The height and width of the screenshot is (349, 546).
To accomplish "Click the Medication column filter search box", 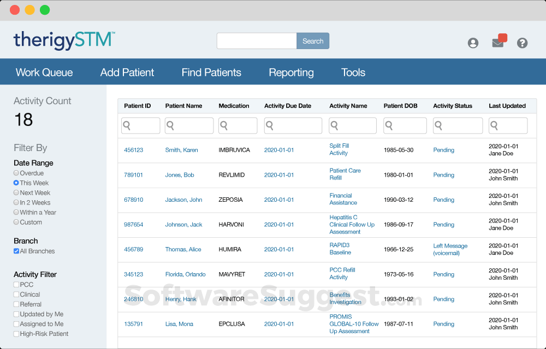I will click(238, 126).
